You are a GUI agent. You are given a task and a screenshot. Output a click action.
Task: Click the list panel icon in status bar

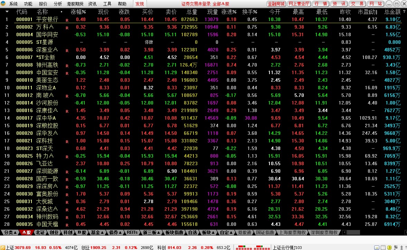pos(383,247)
